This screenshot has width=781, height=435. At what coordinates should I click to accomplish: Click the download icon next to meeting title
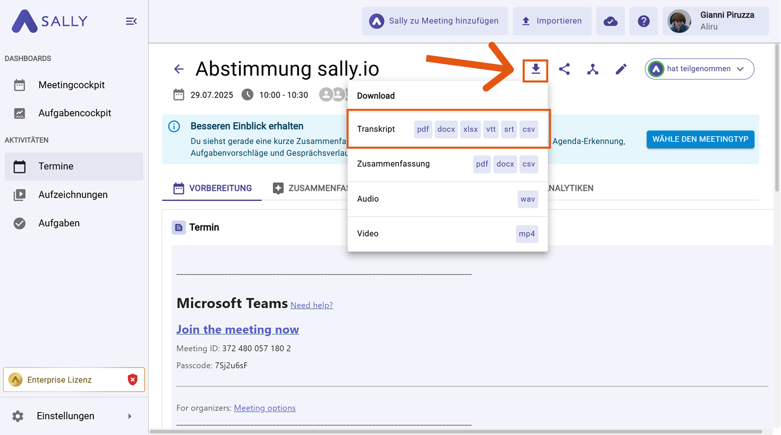pyautogui.click(x=535, y=70)
